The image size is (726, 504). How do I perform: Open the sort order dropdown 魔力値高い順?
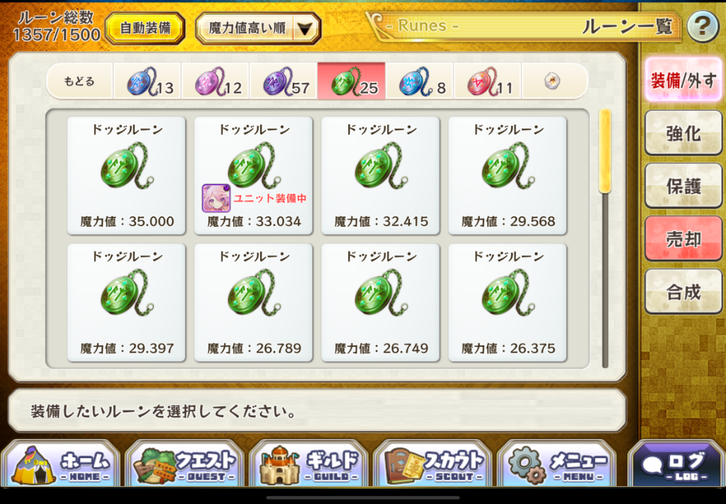pos(258,28)
